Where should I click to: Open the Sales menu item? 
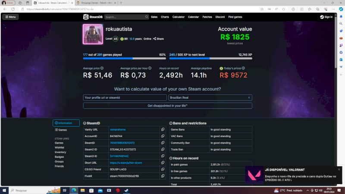tap(154, 17)
